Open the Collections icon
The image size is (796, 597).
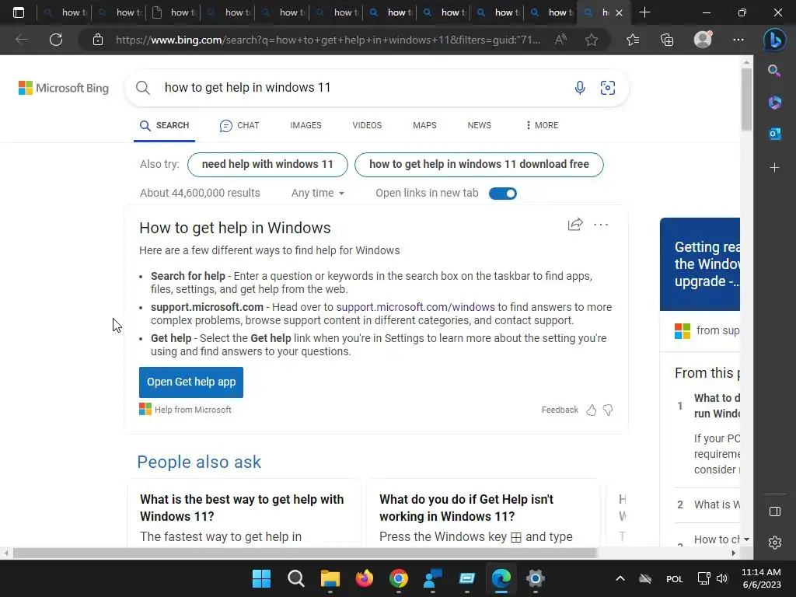pos(667,40)
